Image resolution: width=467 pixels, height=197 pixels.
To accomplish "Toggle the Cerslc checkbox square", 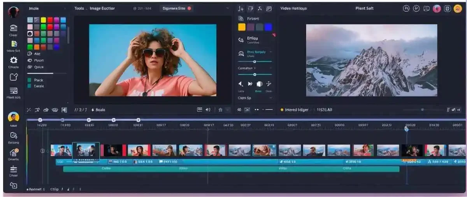I will coord(29,86).
